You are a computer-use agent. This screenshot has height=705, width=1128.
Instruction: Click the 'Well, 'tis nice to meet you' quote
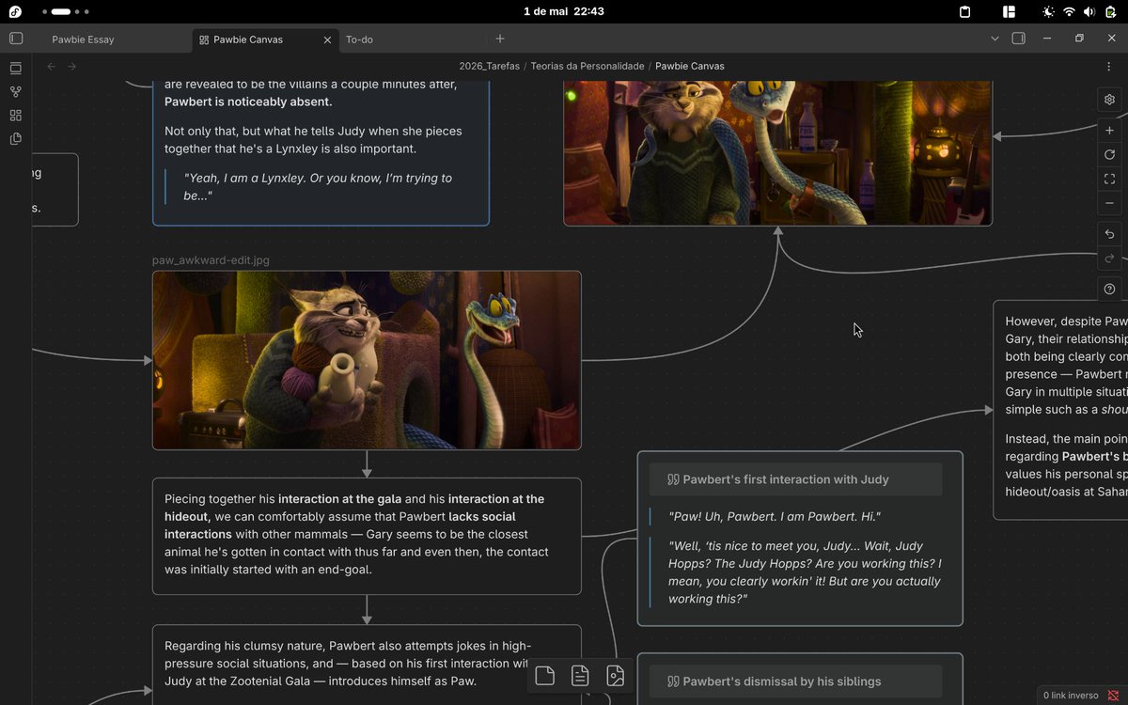pyautogui.click(x=805, y=572)
